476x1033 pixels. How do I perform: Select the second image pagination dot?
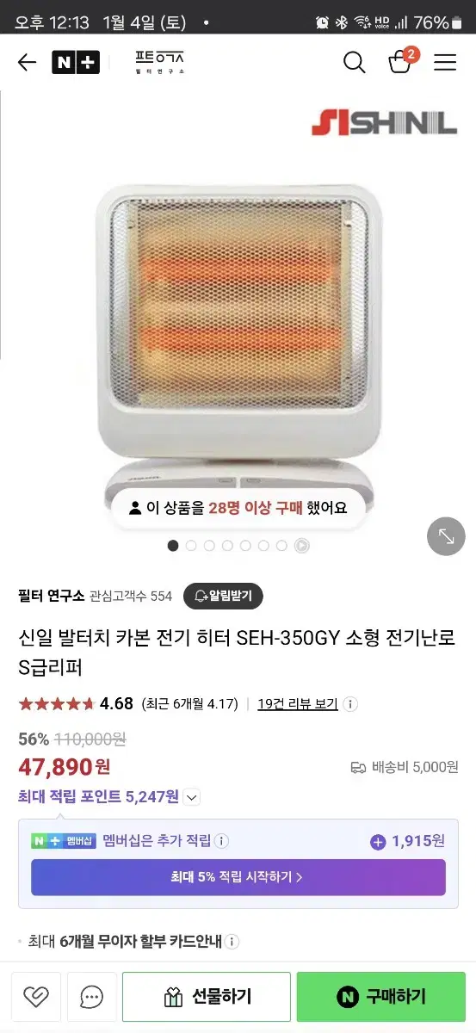click(191, 545)
